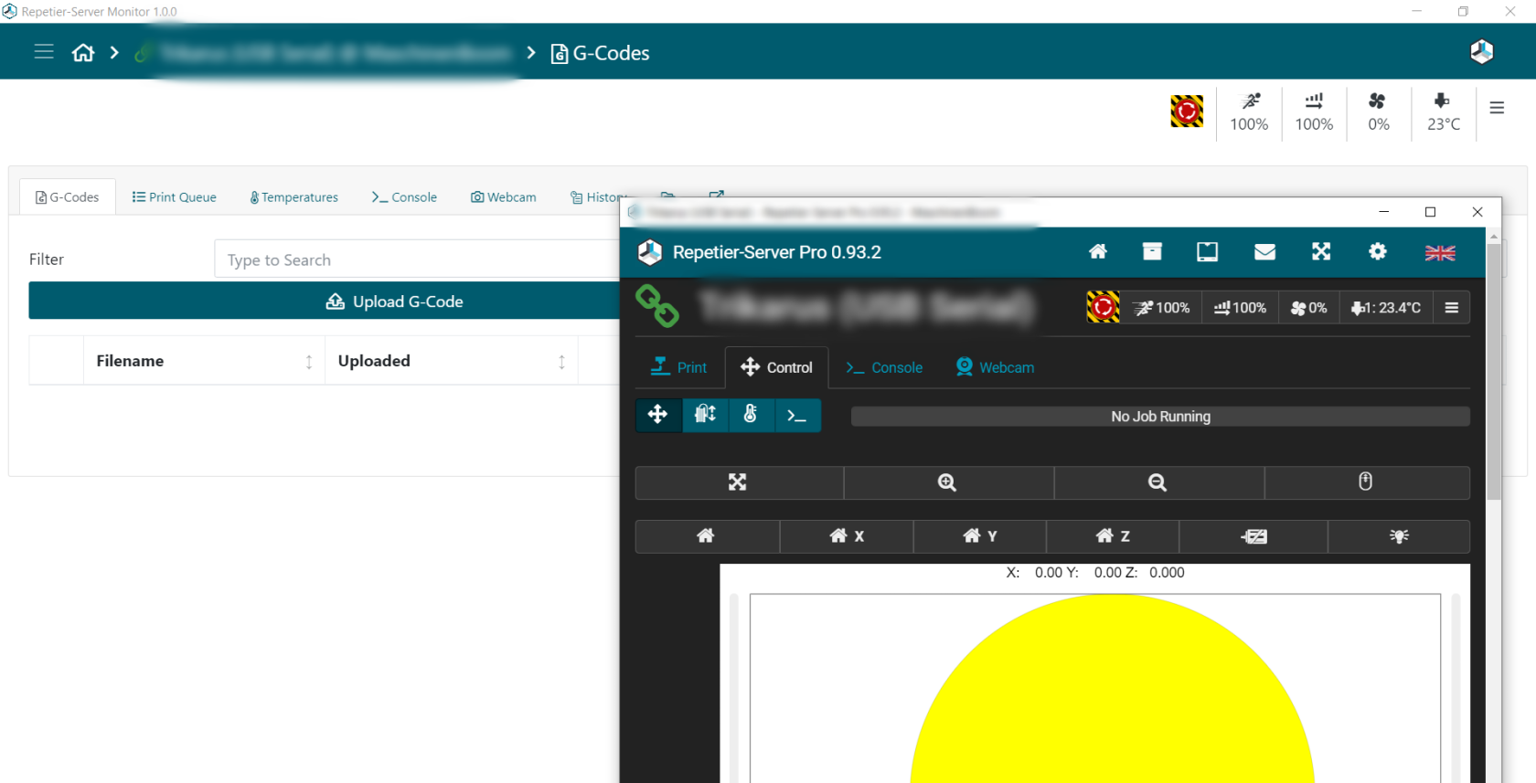The width and height of the screenshot is (1536, 783).
Task: Click the motors off button
Action: [x=1253, y=536]
